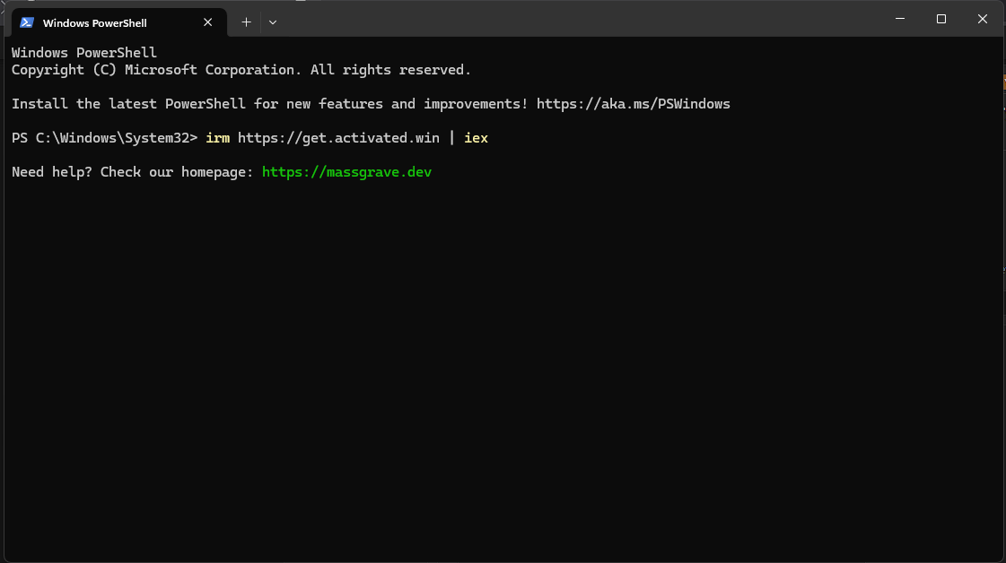Open the green massgrave.dev homepage link
This screenshot has height=563, width=1006.
[346, 172]
